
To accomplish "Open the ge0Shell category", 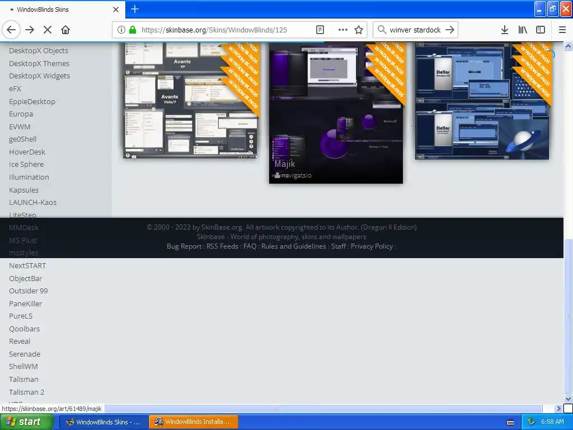I will (22, 139).
